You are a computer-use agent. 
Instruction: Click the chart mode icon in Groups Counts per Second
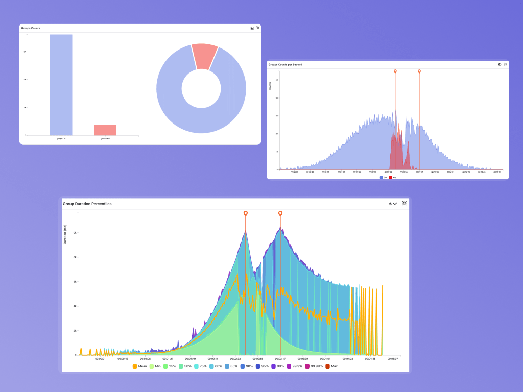[x=500, y=64]
